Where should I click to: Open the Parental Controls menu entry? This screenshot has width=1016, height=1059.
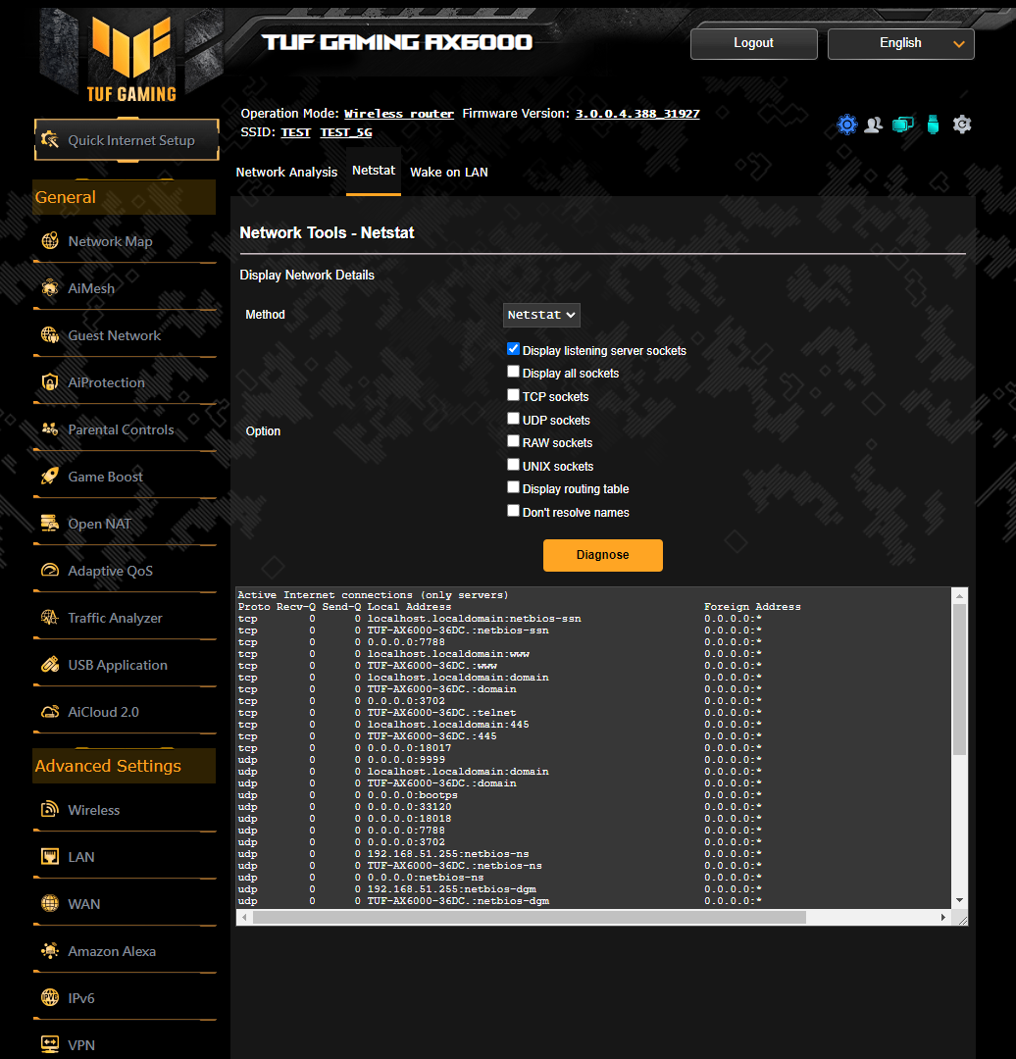121,429
